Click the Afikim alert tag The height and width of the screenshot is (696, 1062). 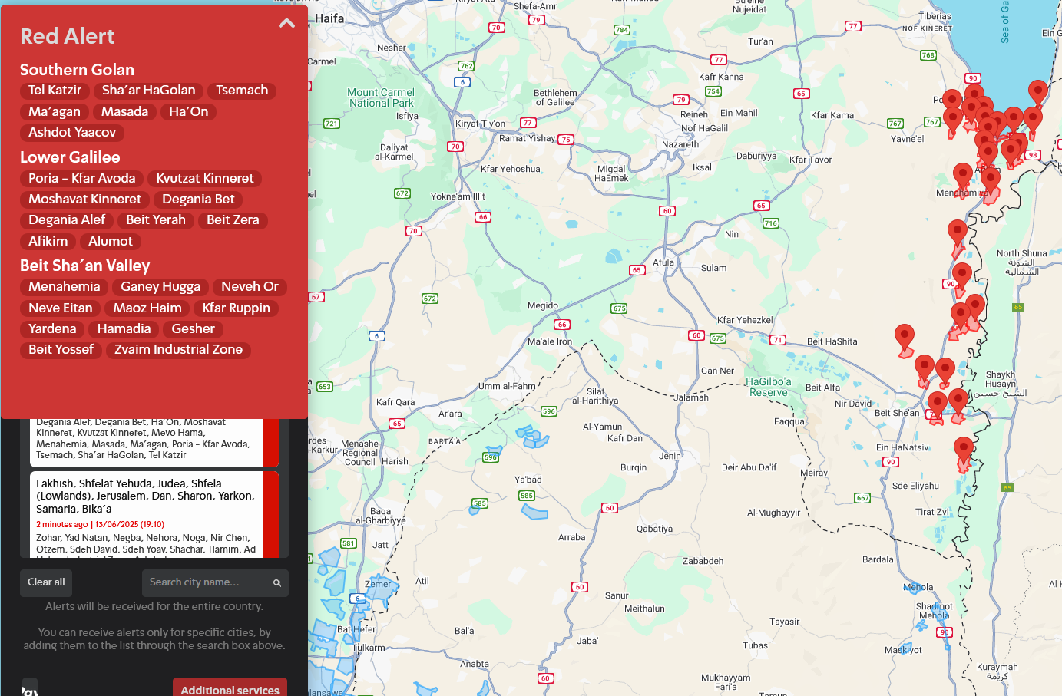pyautogui.click(x=48, y=242)
